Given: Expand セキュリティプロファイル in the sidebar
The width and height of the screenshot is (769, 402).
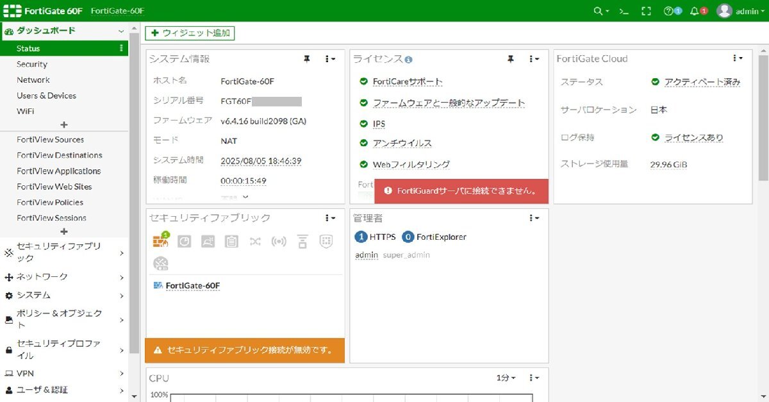Looking at the screenshot, I should pos(64,349).
